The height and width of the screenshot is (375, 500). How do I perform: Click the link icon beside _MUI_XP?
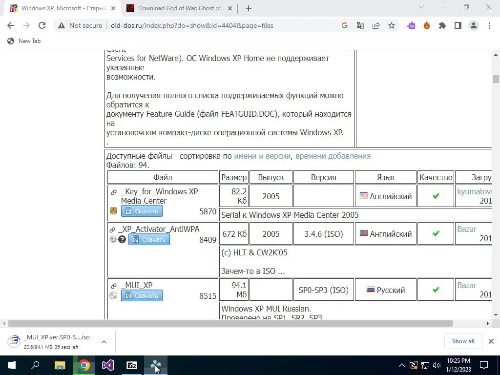(x=114, y=286)
